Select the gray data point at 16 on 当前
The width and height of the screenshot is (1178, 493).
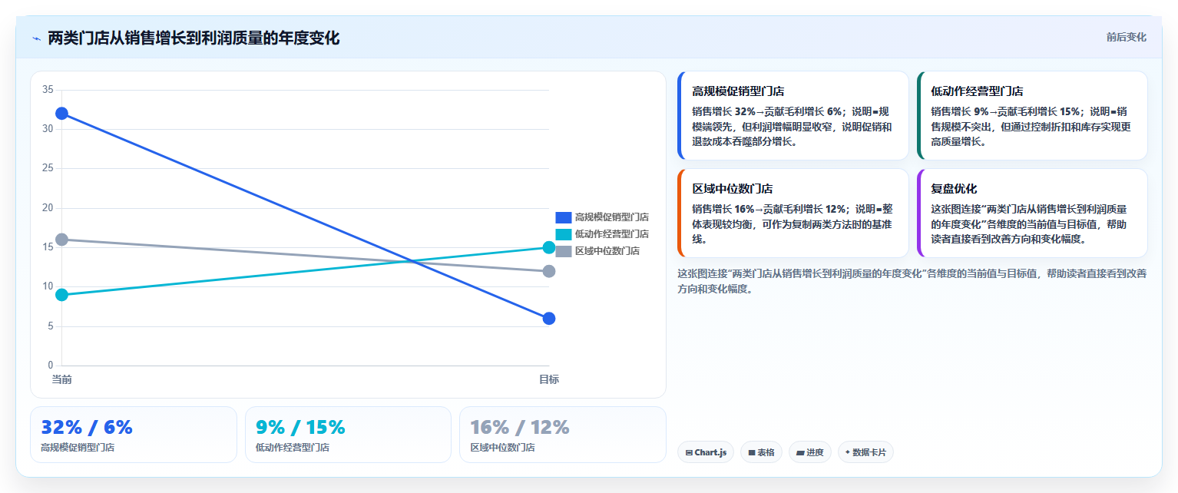62,240
